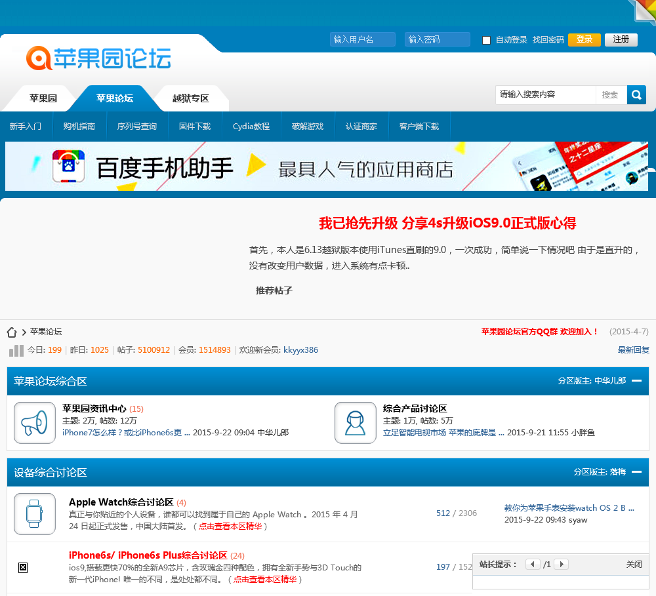The image size is (656, 596).
Task: Open 新手入门 menu item
Action: [26, 127]
